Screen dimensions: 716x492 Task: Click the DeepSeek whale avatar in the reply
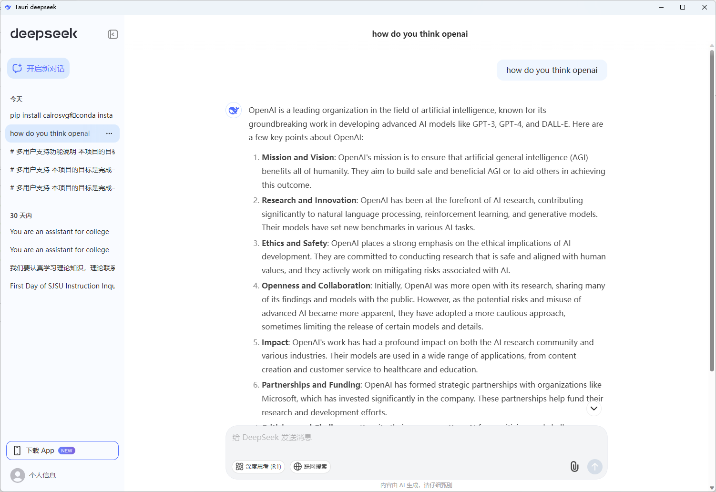[x=234, y=110]
